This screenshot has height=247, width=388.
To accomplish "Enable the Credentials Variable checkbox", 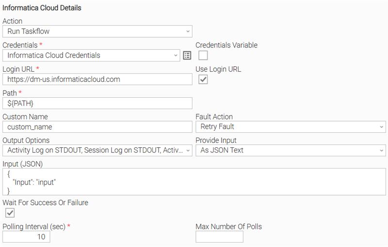I will pyautogui.click(x=203, y=55).
